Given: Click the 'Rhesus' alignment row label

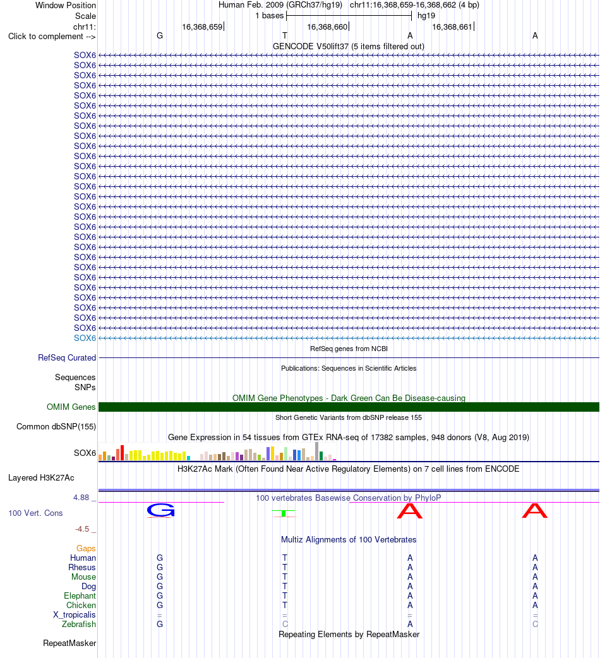Looking at the screenshot, I should [82, 567].
